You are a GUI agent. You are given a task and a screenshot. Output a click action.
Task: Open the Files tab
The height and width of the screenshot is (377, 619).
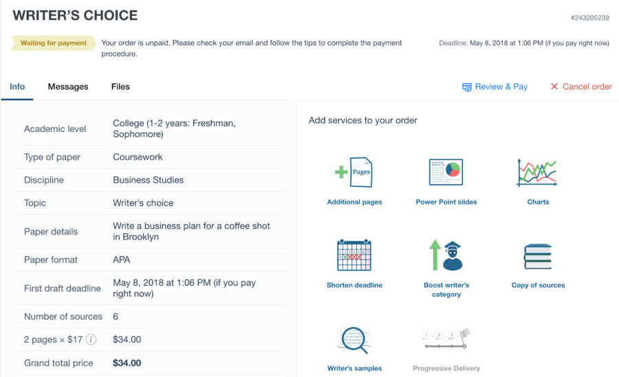coord(120,87)
